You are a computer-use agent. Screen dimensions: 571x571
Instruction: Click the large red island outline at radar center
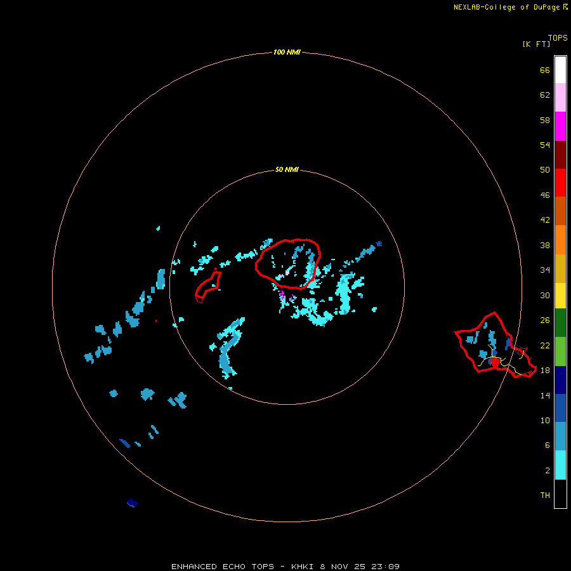(x=287, y=264)
